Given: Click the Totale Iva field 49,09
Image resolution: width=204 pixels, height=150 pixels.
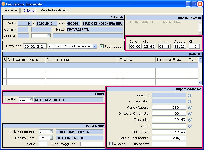Looking at the screenshot, I should (x=169, y=132).
